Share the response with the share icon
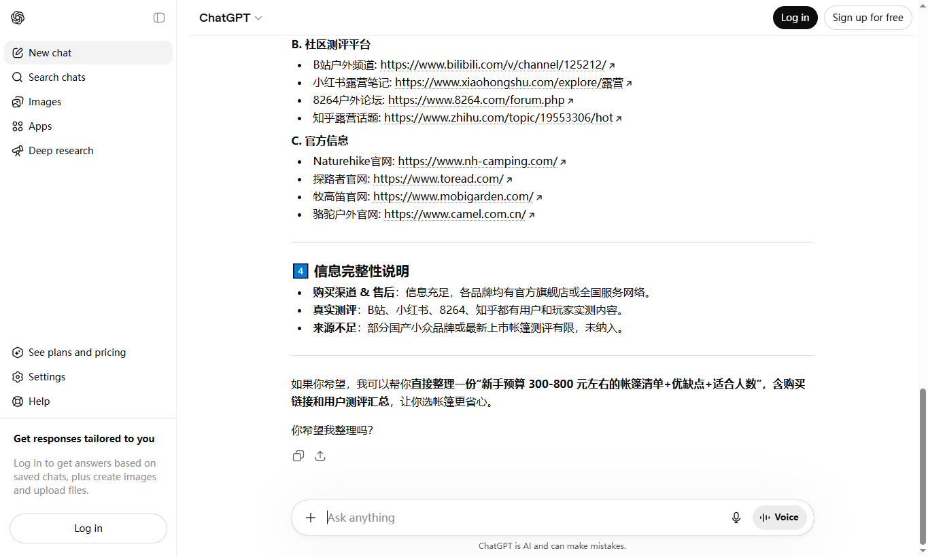This screenshot has width=928, height=557. pyautogui.click(x=320, y=456)
